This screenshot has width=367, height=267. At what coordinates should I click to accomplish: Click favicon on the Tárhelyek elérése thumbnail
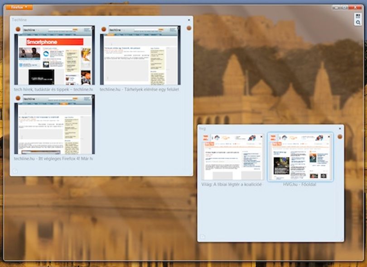[104, 29]
